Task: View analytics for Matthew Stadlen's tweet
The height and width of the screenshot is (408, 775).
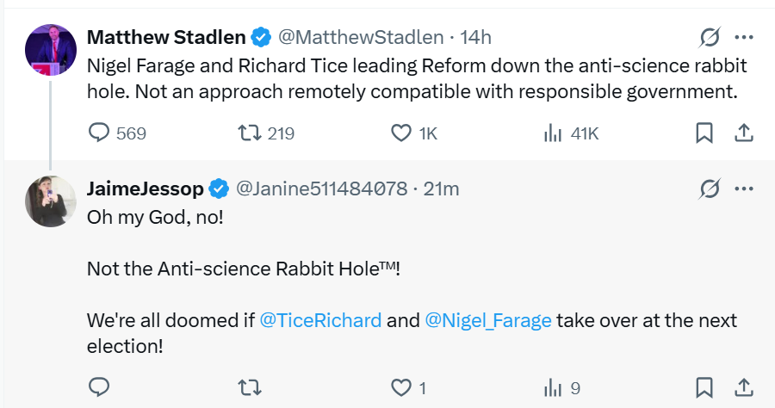Action: [x=552, y=133]
